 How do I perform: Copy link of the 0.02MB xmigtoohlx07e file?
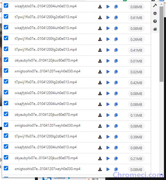pyautogui.click(x=116, y=72)
